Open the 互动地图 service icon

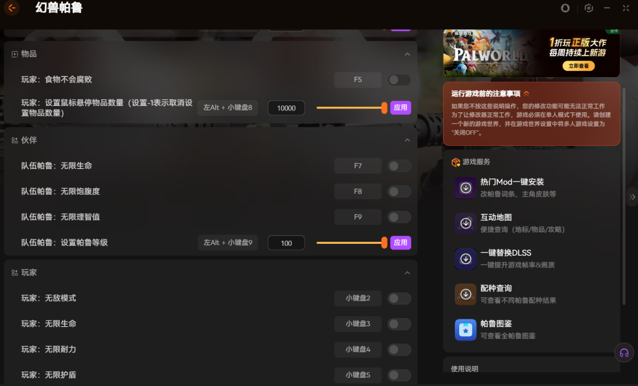[x=465, y=223]
